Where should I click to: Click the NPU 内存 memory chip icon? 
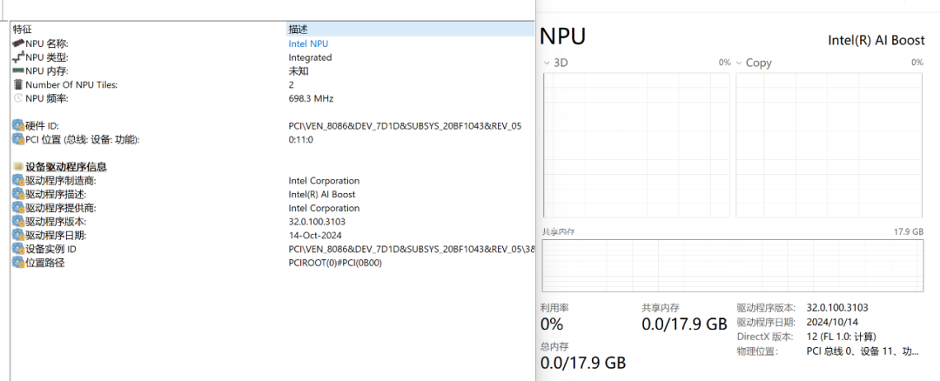click(18, 70)
